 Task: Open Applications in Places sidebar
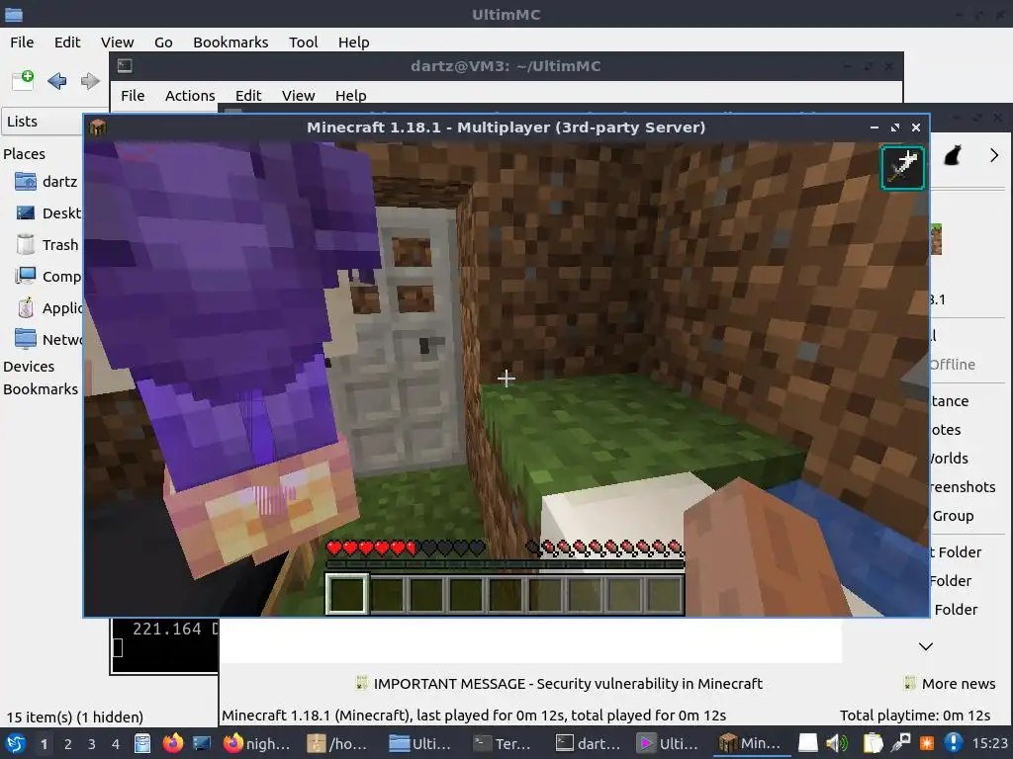(x=48, y=308)
